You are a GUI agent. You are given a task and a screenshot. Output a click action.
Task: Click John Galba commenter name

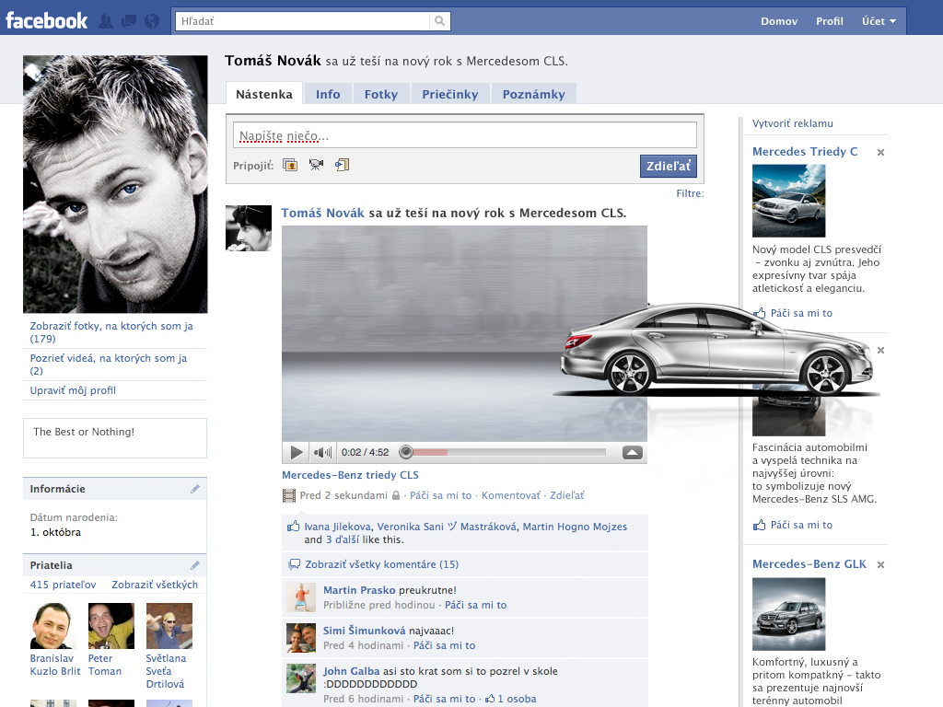[351, 671]
